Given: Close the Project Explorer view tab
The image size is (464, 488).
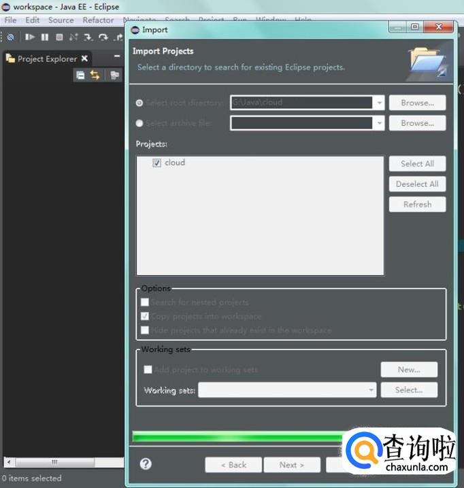Looking at the screenshot, I should click(84, 58).
